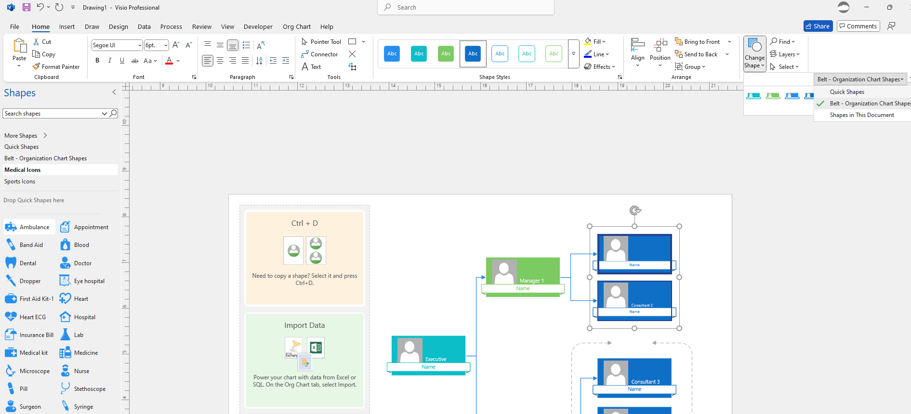
Task: Select the Microscope shape
Action: click(x=27, y=371)
